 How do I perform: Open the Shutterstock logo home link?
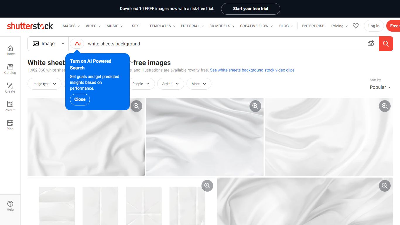click(30, 26)
